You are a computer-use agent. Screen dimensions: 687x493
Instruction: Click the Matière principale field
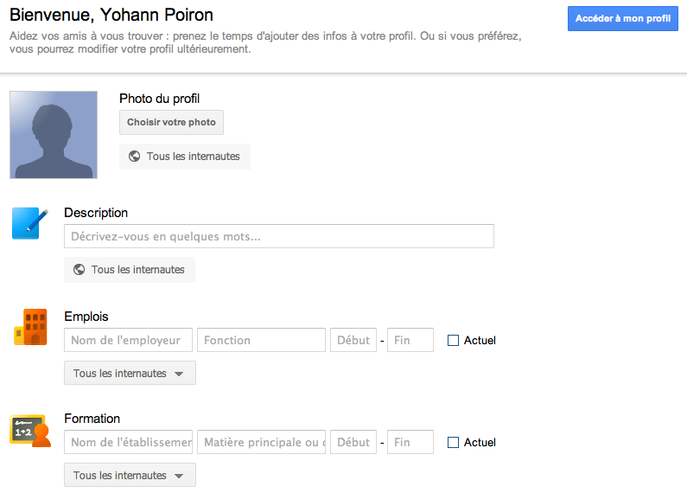pos(261,443)
